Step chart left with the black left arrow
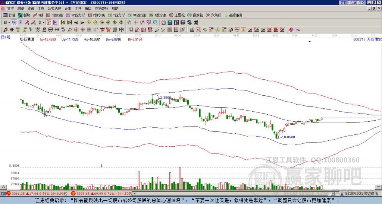This screenshot has width=382, height=204. (x=76, y=23)
